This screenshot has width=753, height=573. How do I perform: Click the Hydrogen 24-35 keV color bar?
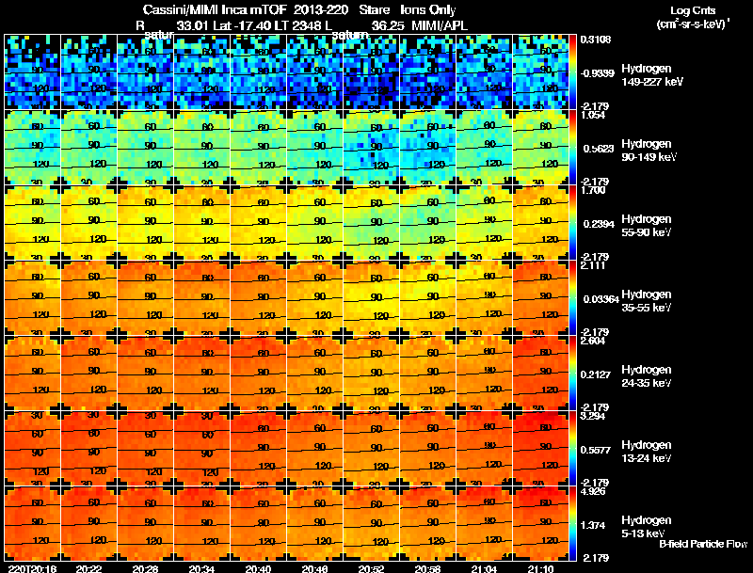tap(573, 373)
